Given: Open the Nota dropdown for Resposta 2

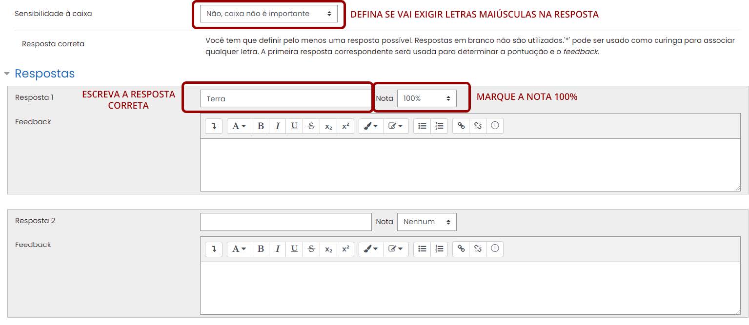Looking at the screenshot, I should [426, 222].
